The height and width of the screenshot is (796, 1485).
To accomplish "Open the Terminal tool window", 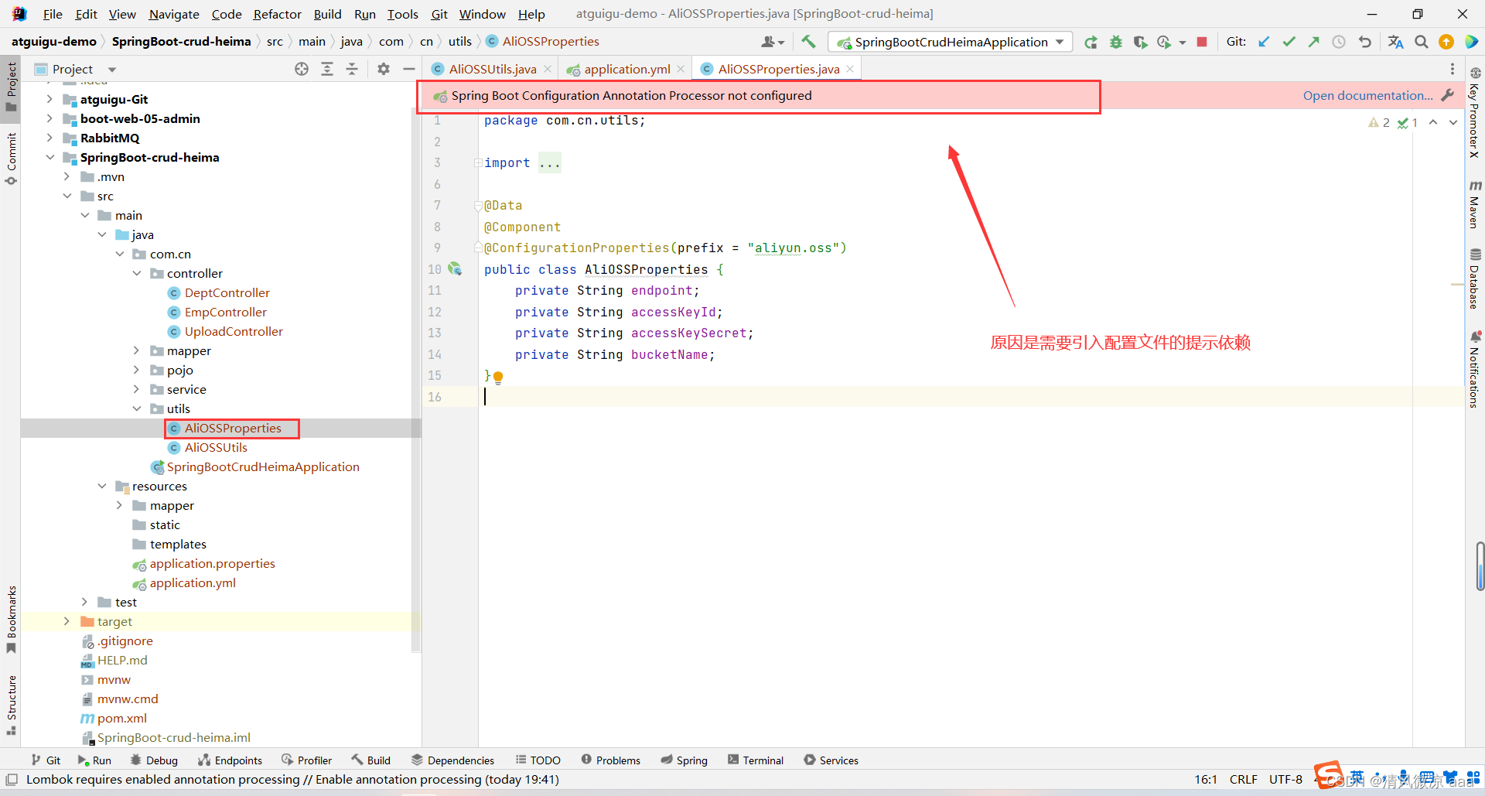I will [x=756, y=760].
